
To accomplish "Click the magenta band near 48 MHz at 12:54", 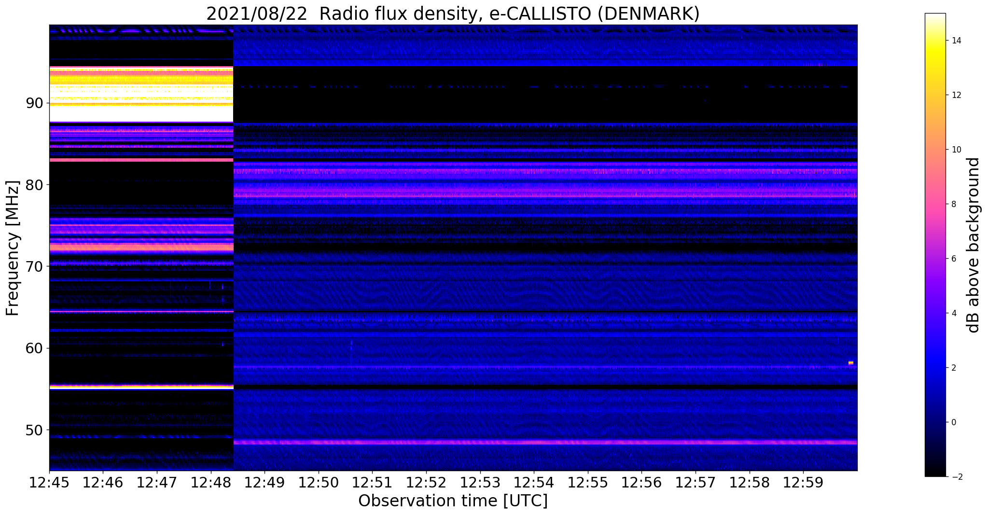I will tap(534, 442).
